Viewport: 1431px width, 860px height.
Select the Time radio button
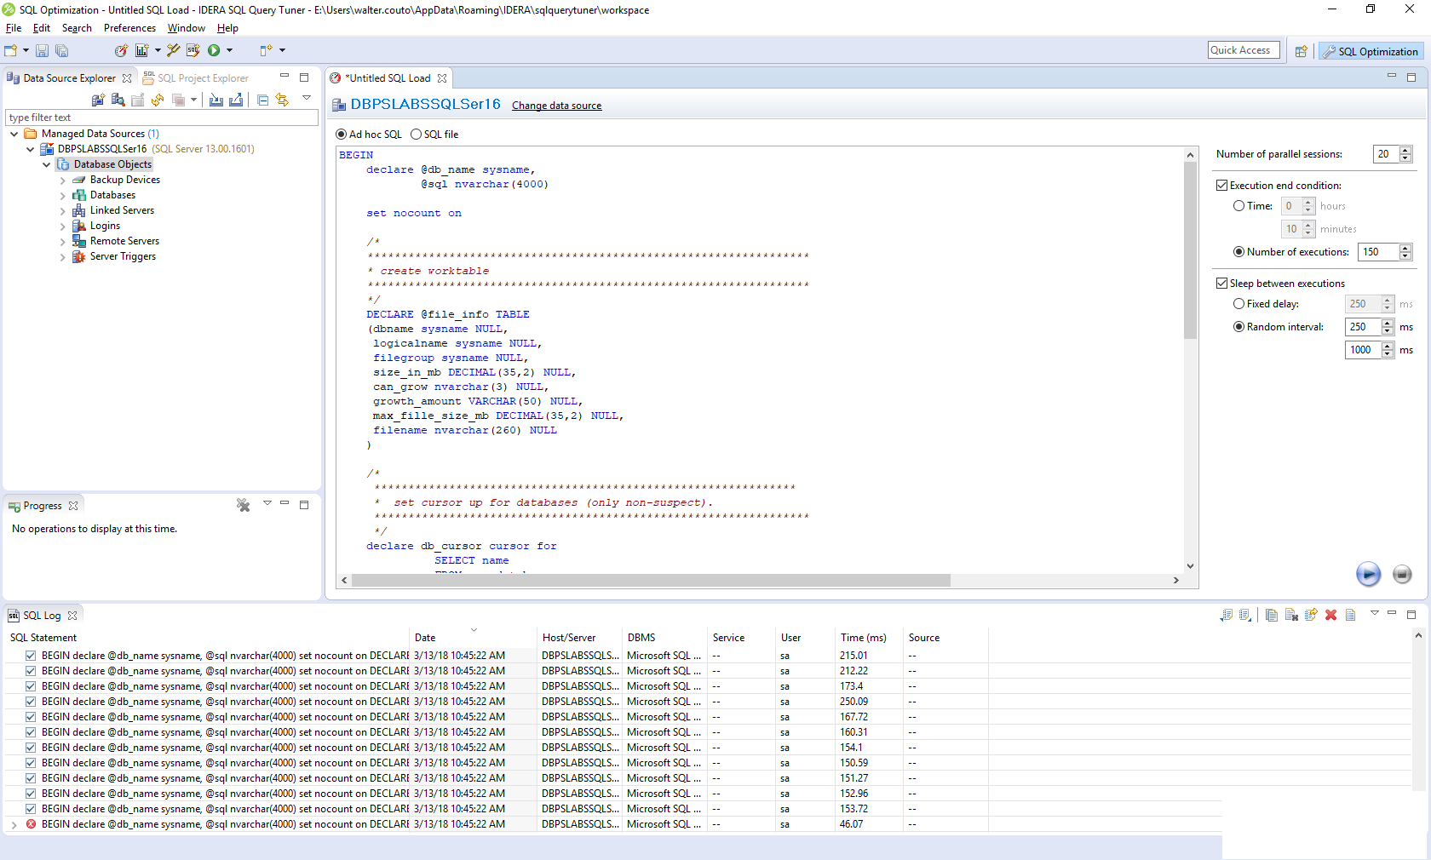coord(1239,206)
